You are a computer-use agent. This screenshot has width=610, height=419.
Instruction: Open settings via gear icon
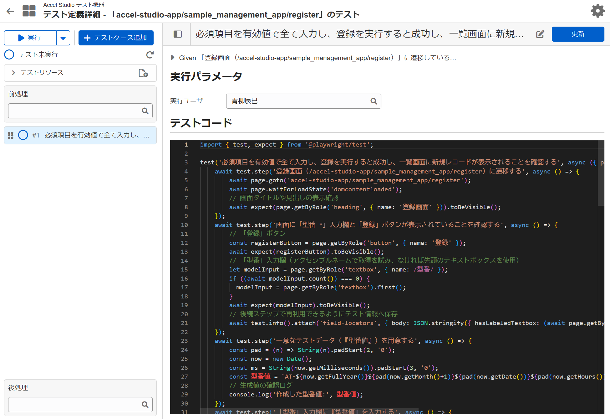coord(597,11)
